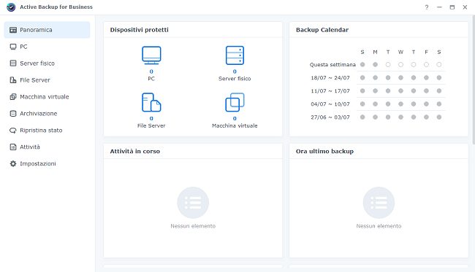Click Sunday dot in week 04/07 ~ 10/07

(362, 104)
